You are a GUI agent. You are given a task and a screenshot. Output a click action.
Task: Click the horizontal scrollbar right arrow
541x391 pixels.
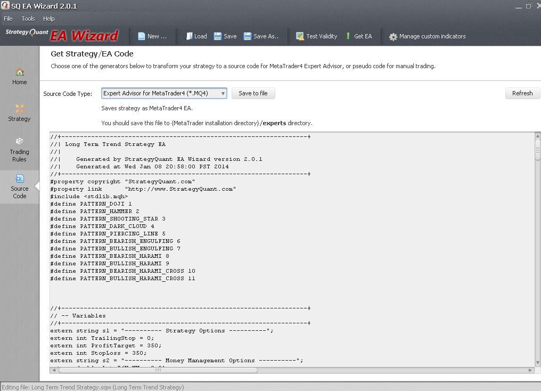pyautogui.click(x=530, y=370)
